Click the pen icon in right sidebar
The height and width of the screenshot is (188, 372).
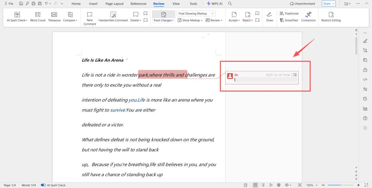pyautogui.click(x=365, y=41)
